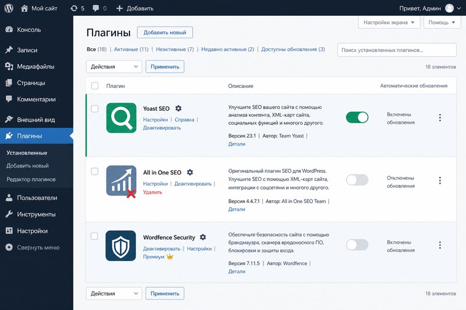Viewport: 466px width, 310px height.
Task: Click the gear icon next to Yoast SEO
Action: click(178, 108)
